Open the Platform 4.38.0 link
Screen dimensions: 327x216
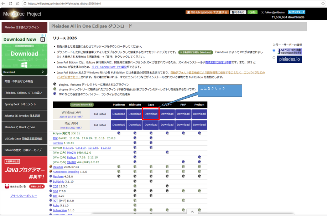[x=58, y=176]
